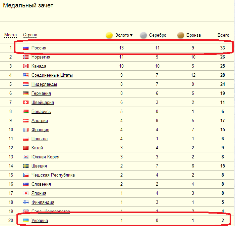Sort by the Место column header

pos(10,35)
